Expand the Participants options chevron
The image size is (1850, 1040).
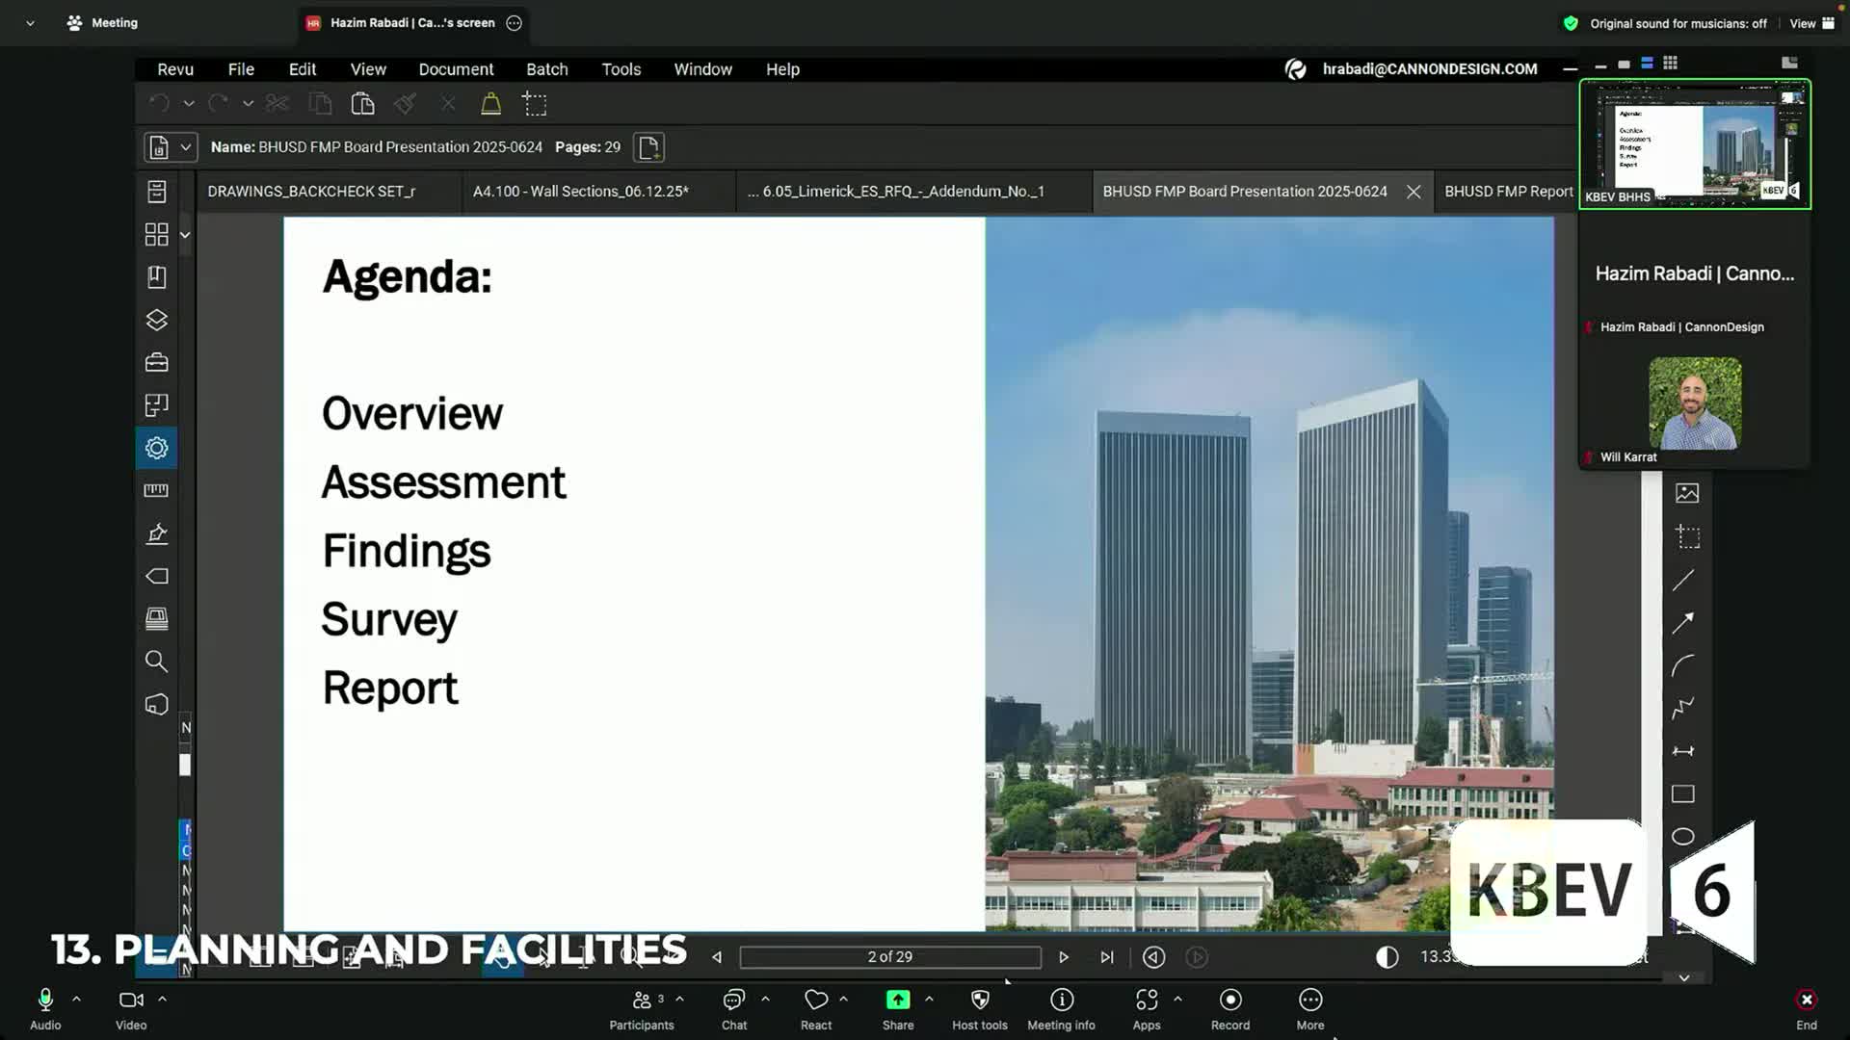click(679, 999)
